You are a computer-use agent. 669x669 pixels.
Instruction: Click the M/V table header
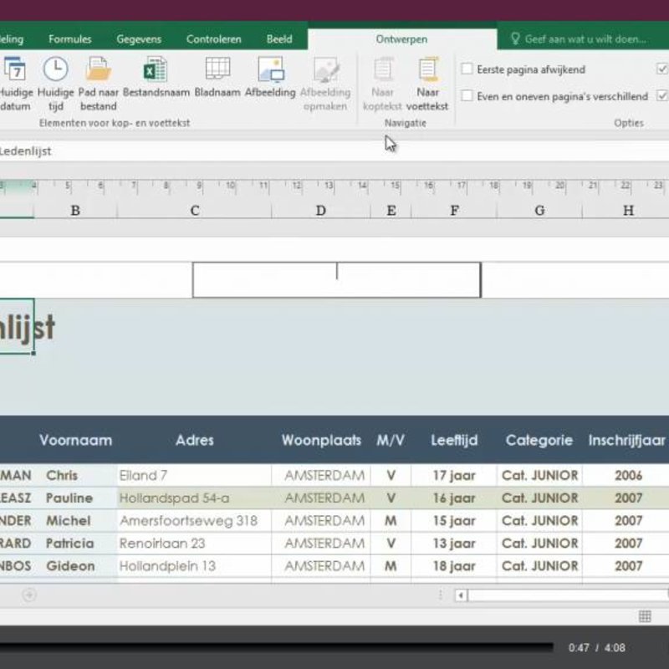click(391, 440)
